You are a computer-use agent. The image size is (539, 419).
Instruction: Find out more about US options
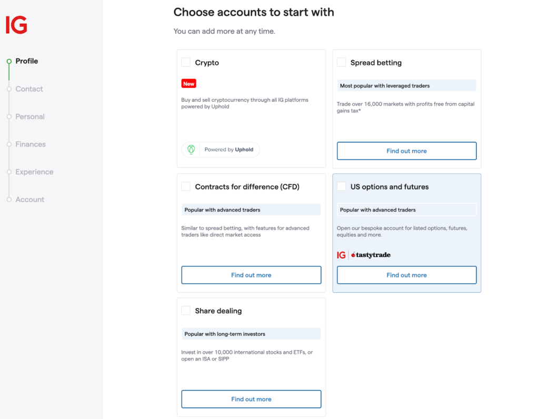(406, 275)
